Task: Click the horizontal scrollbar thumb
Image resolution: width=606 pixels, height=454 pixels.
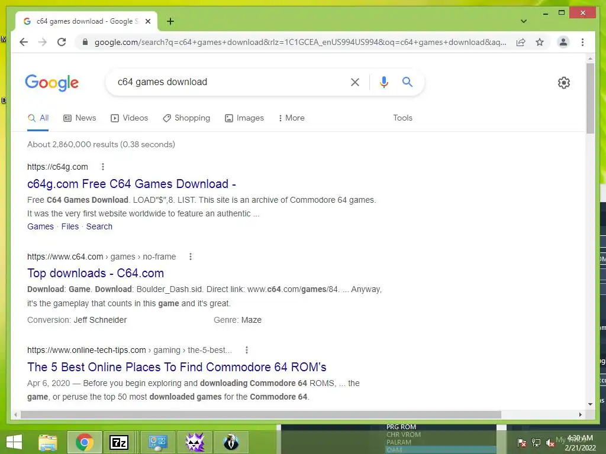Action: pyautogui.click(x=261, y=414)
